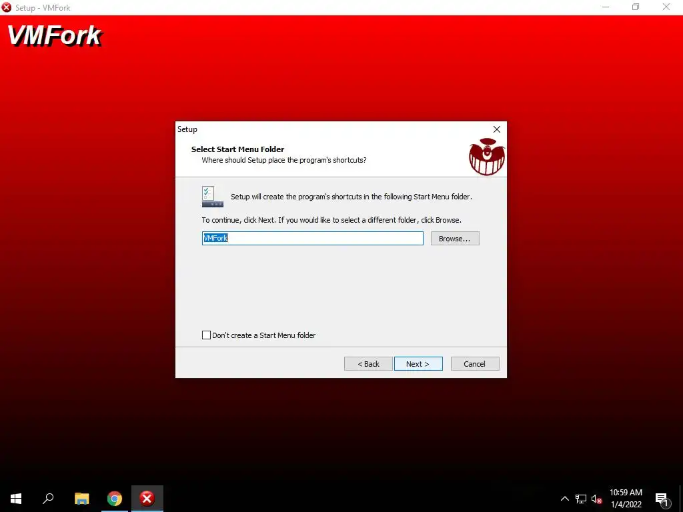Click the Select Start Menu Folder heading
The height and width of the screenshot is (512, 683).
click(238, 149)
